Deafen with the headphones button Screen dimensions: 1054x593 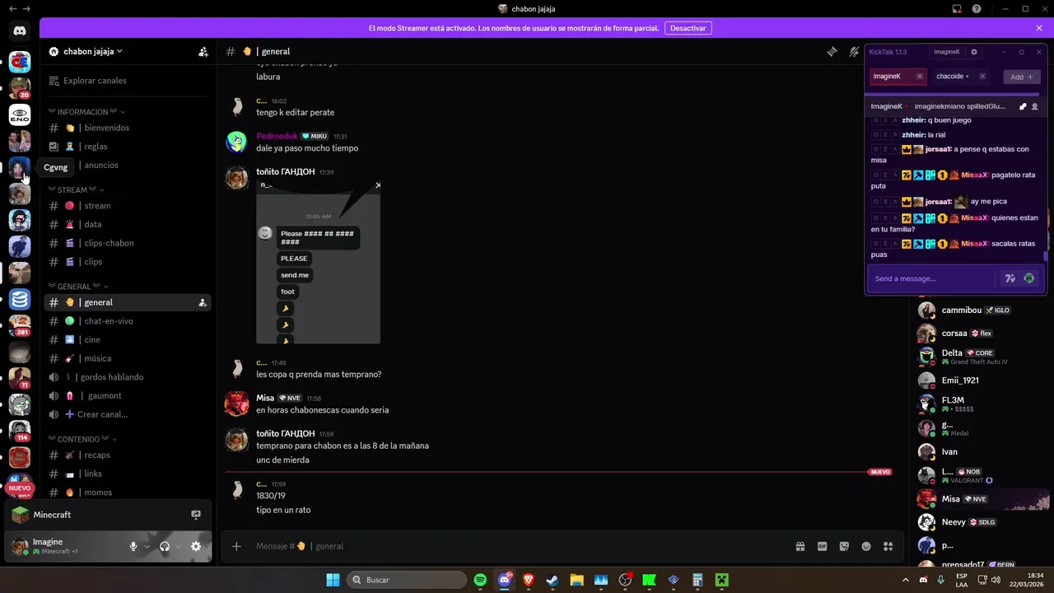tap(165, 546)
